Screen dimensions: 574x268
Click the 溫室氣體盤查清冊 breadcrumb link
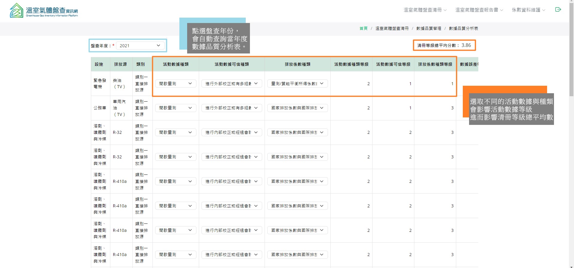(x=392, y=28)
